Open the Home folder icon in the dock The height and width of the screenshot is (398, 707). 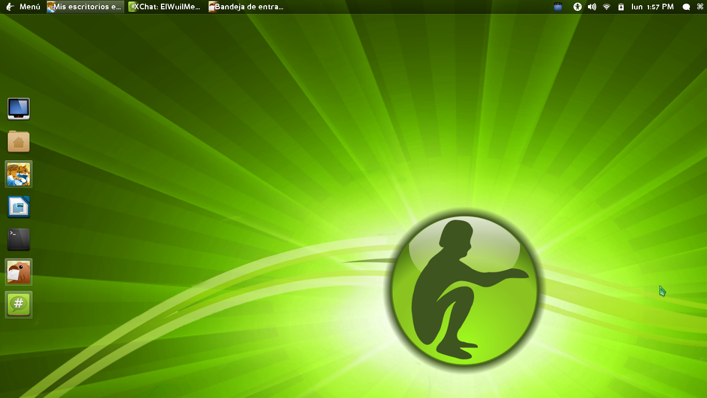coord(19,141)
